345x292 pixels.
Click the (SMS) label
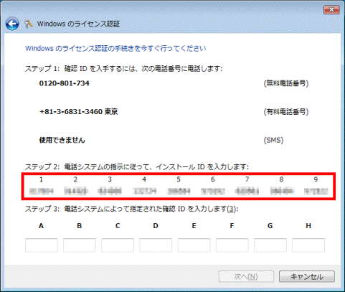tap(273, 140)
